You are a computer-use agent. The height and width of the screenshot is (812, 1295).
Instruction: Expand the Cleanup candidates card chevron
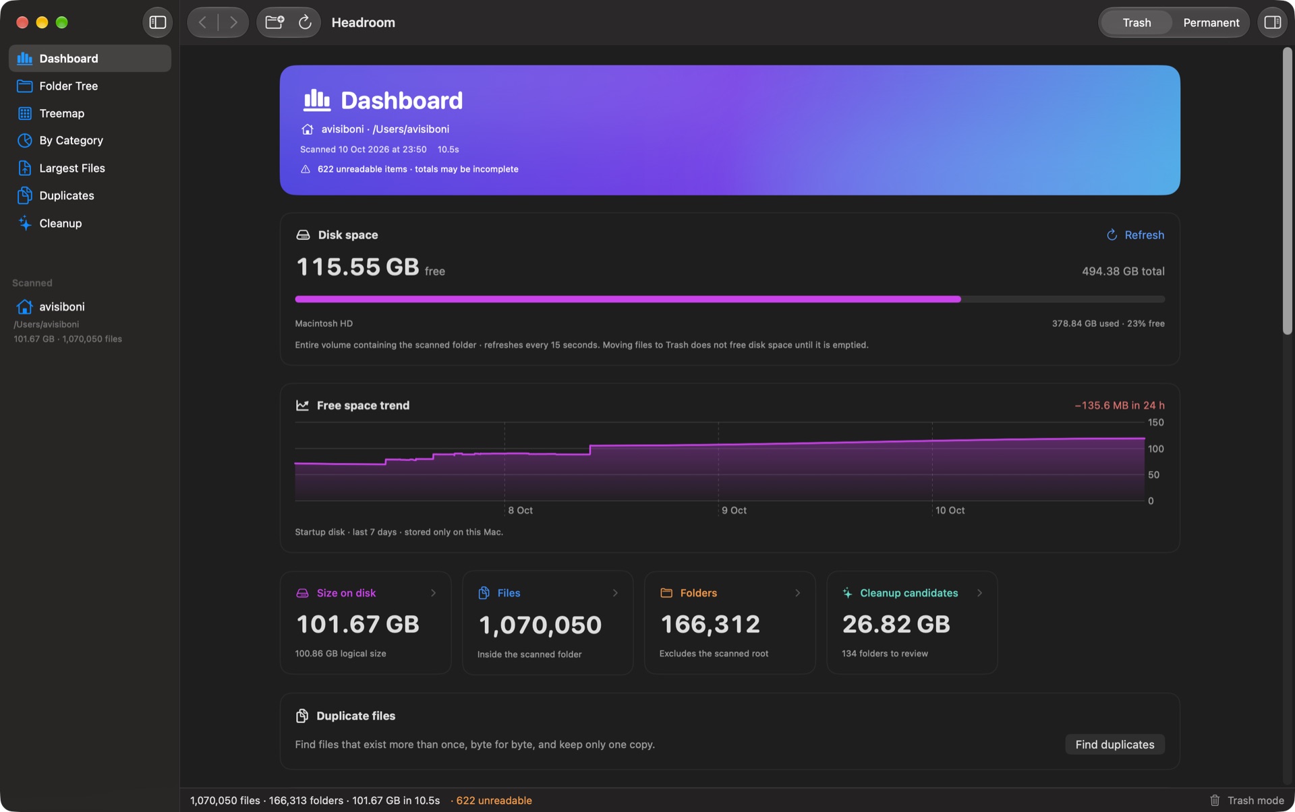(x=979, y=593)
